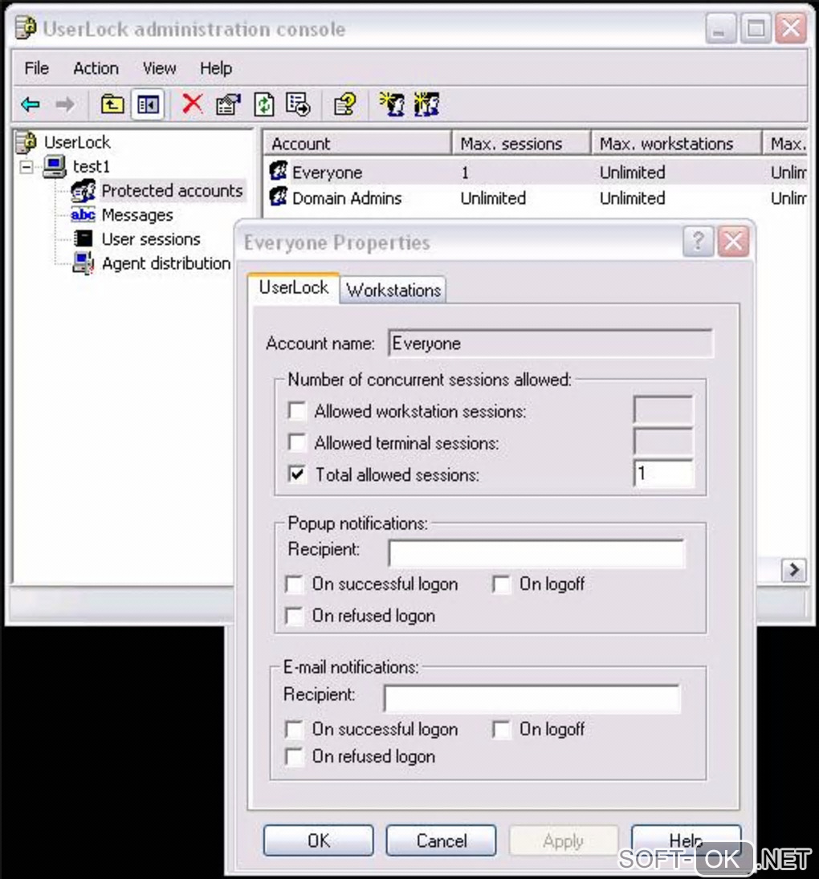The height and width of the screenshot is (879, 819).
Task: Select Agent distribution in tree
Action: click(166, 263)
